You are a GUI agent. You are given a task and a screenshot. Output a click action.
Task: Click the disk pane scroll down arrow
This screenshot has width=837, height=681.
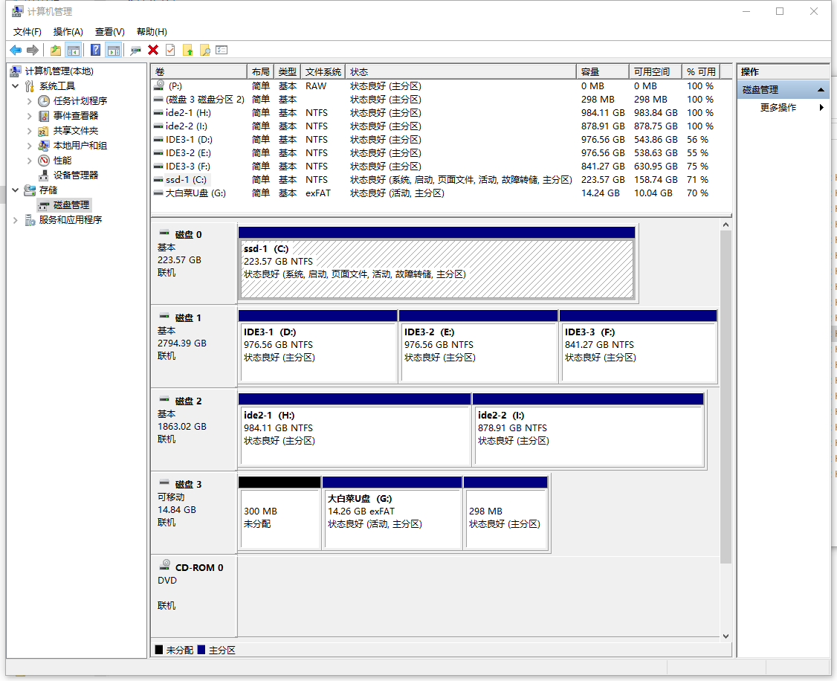point(725,636)
